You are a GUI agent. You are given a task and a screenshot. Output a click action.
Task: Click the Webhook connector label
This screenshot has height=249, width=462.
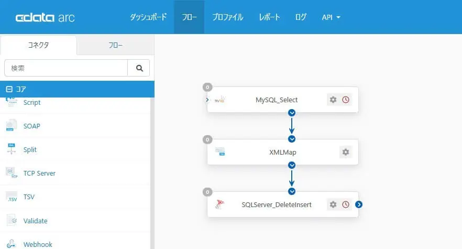(x=38, y=244)
